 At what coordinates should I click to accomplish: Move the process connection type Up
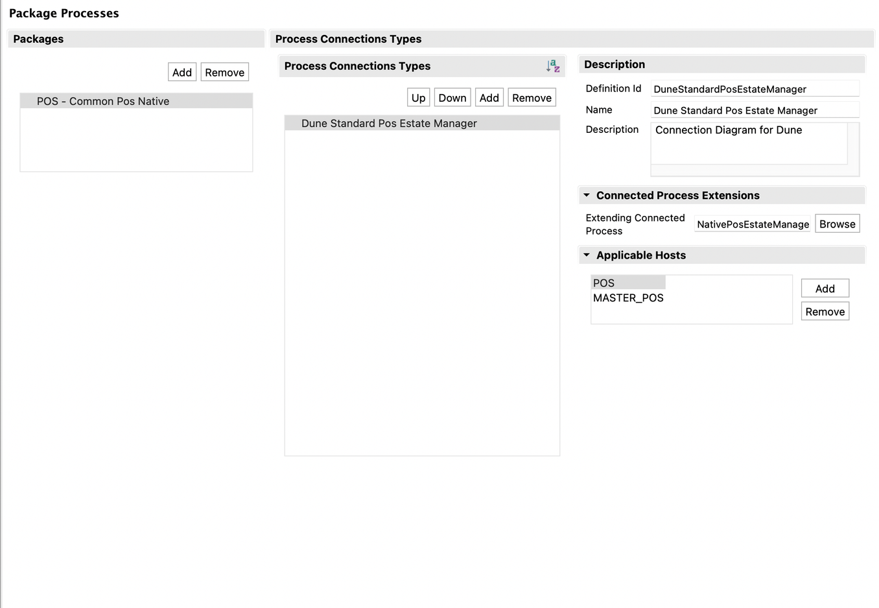[419, 97]
